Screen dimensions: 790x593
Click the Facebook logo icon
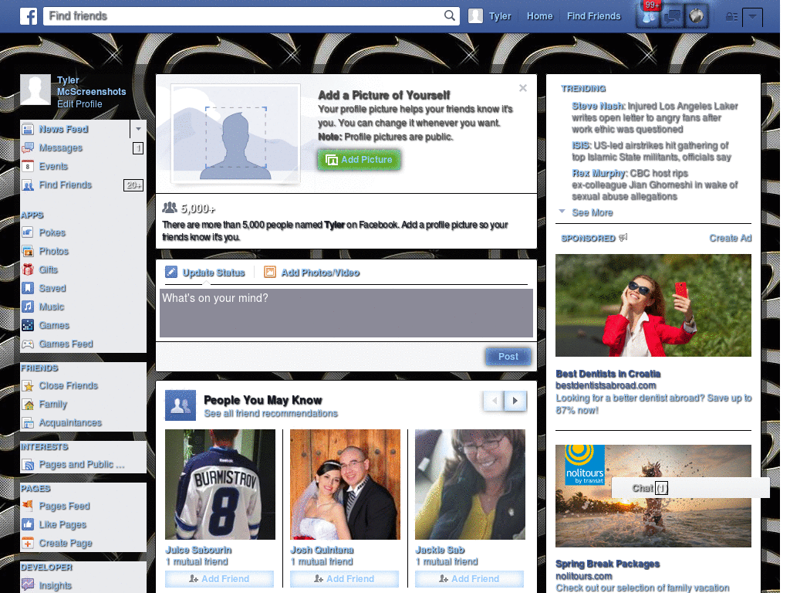pyautogui.click(x=29, y=16)
